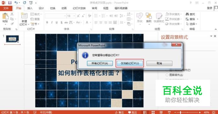Switch to Review (审阅) tab
Viewport: 218px width, 114px height.
click(x=95, y=8)
